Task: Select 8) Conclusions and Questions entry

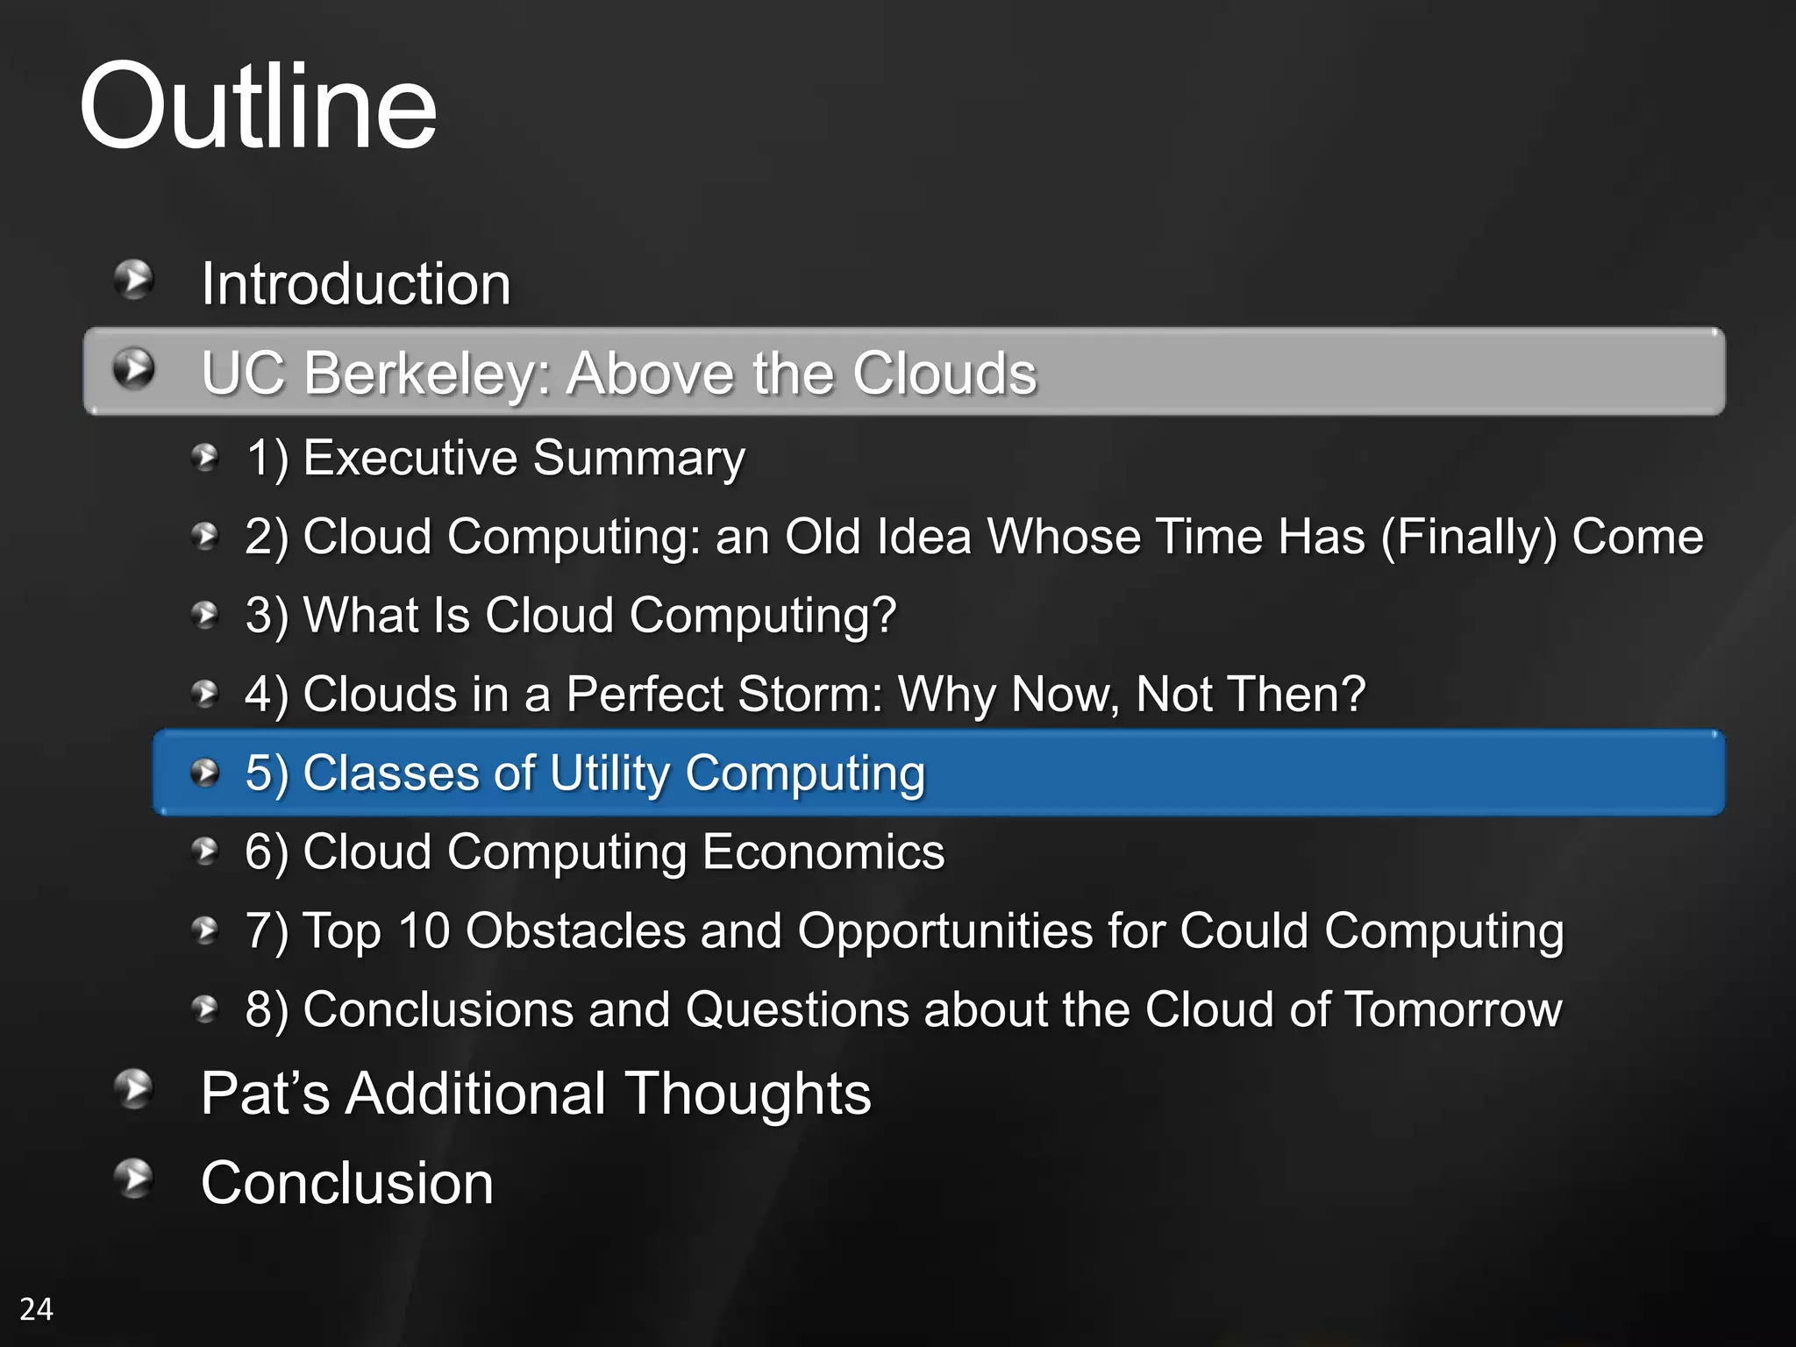Action: pos(903,1009)
